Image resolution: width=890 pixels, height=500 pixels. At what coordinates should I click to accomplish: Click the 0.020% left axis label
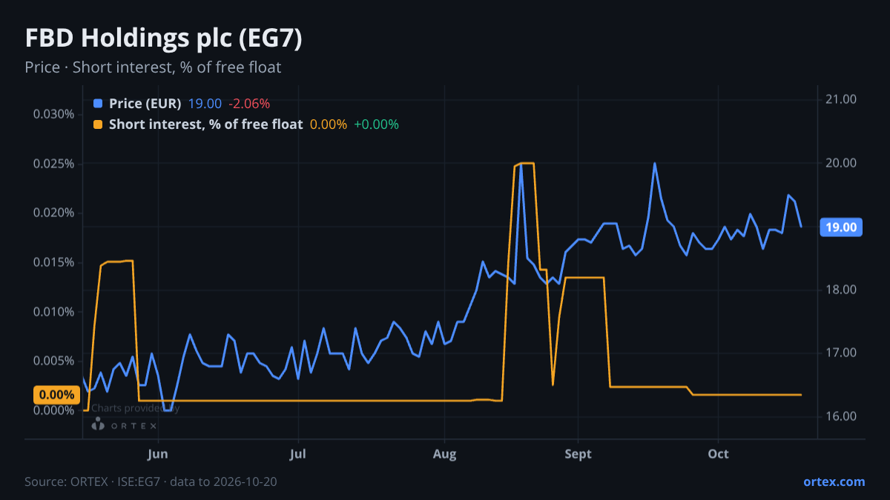coord(54,213)
